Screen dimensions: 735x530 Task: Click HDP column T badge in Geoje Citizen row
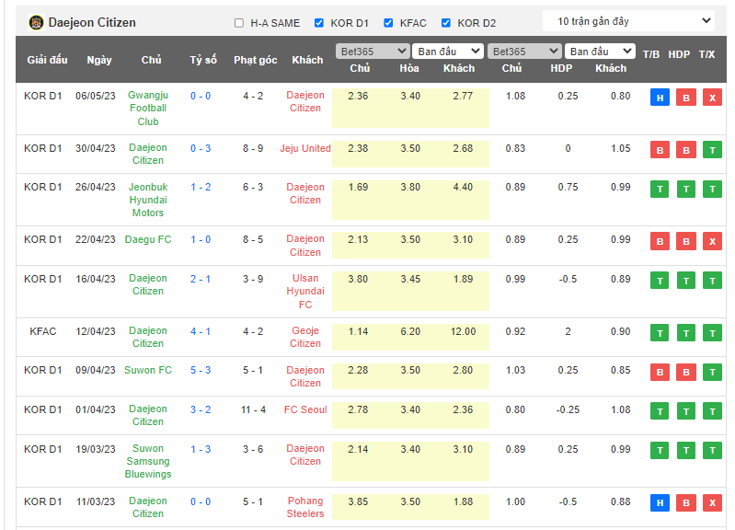coord(685,333)
